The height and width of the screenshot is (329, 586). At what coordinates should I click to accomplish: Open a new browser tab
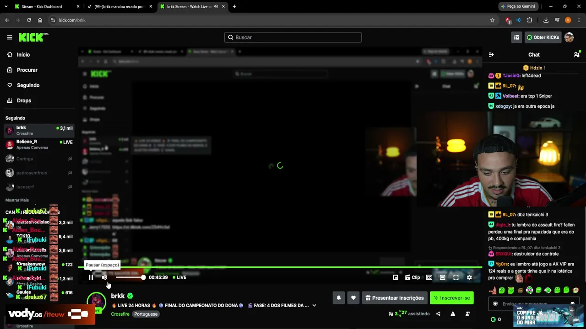point(234,7)
